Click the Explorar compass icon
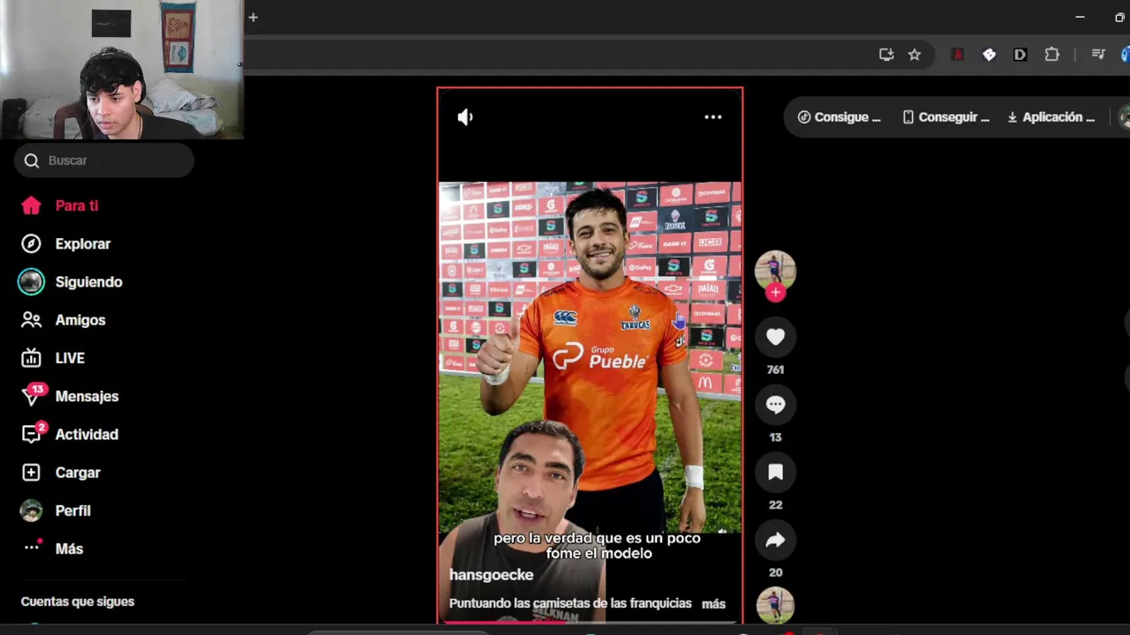 pyautogui.click(x=31, y=243)
